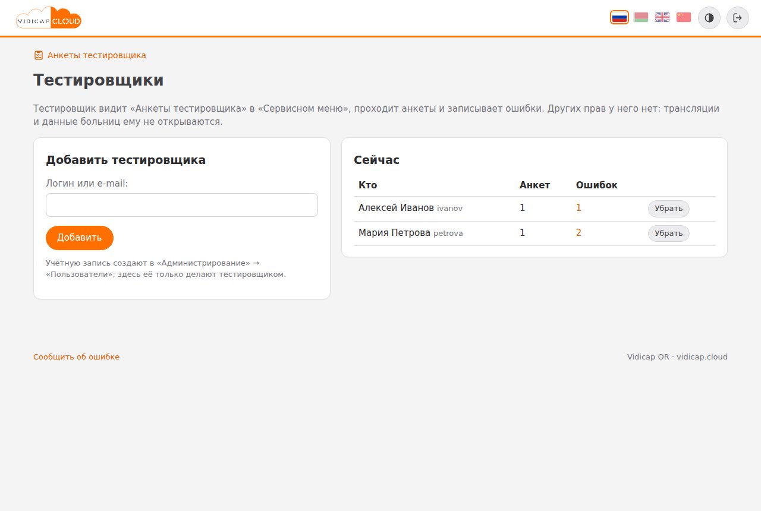
Task: Select the name Алексей Иванов
Action: 396,208
